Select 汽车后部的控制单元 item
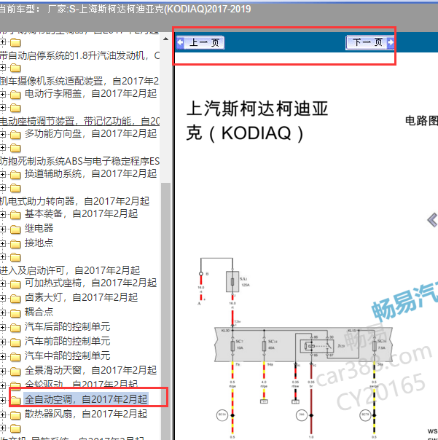This screenshot has width=438, height=440. coord(67,326)
